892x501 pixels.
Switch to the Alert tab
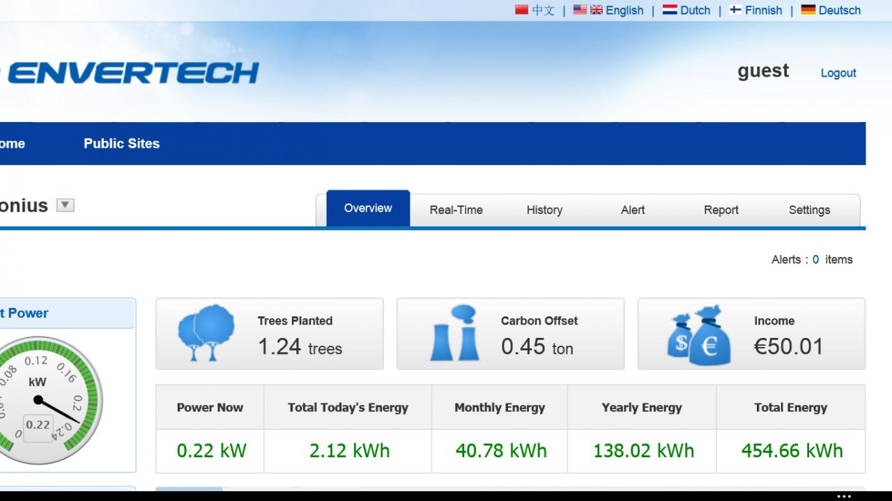pos(633,210)
